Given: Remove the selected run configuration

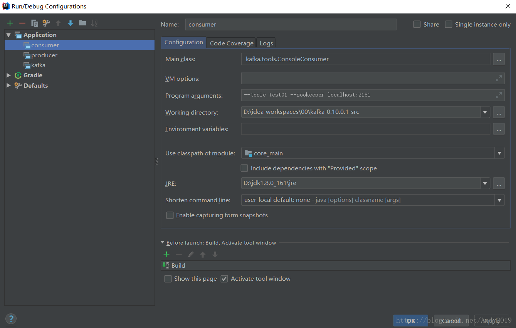Looking at the screenshot, I should (x=22, y=23).
